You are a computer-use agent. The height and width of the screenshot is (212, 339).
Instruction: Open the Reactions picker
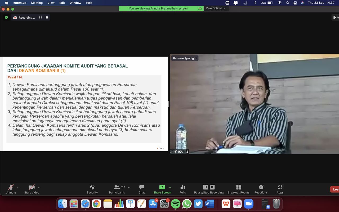[261, 189]
